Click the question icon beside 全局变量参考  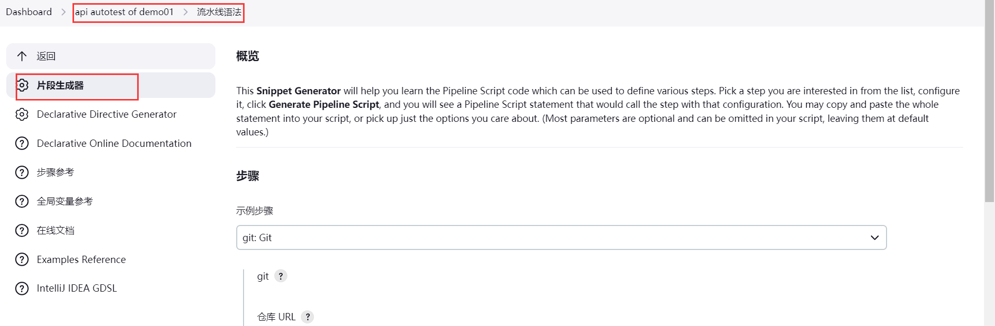click(22, 202)
